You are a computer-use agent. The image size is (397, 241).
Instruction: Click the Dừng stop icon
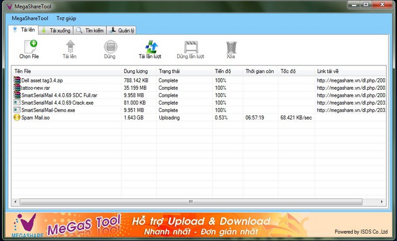(110, 47)
